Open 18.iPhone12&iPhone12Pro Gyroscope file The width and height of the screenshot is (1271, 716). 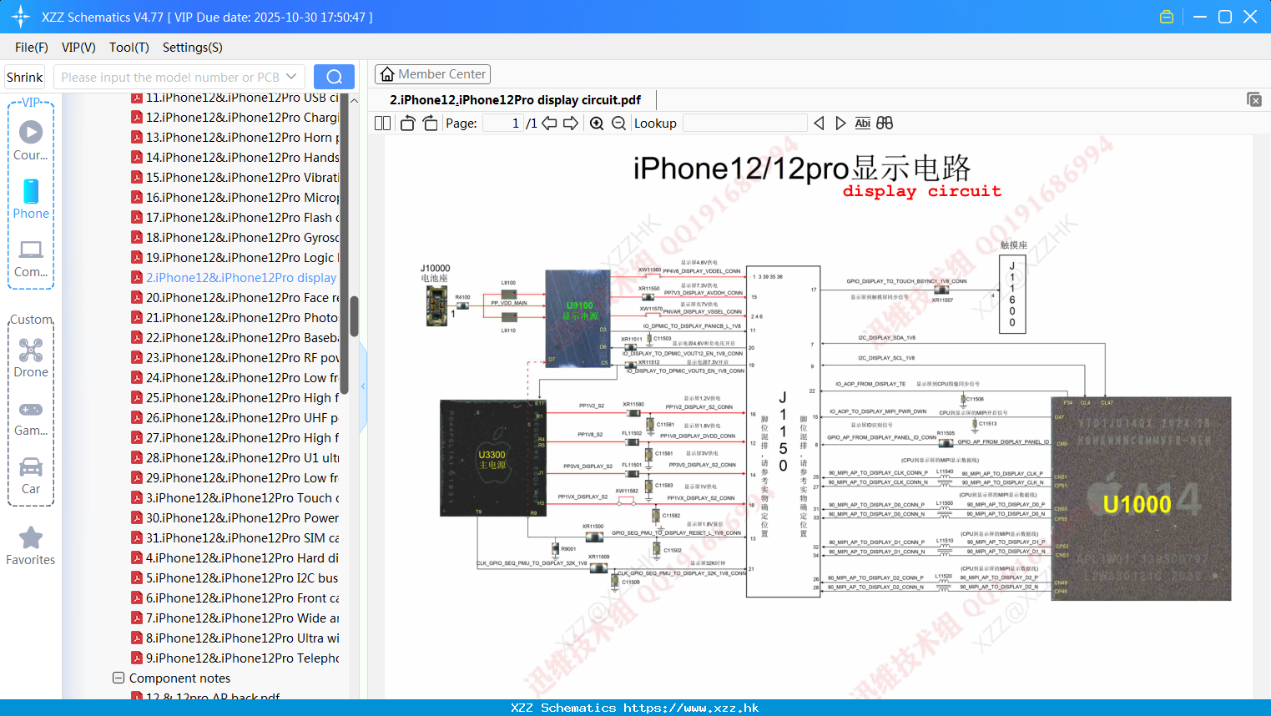pyautogui.click(x=235, y=238)
